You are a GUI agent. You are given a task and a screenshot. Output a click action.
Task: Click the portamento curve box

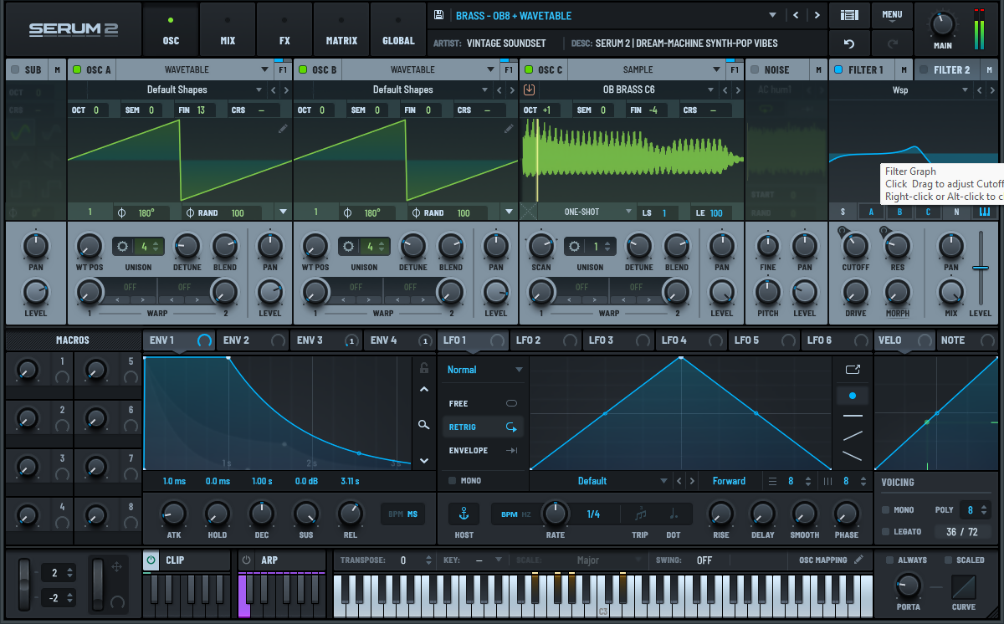[964, 586]
